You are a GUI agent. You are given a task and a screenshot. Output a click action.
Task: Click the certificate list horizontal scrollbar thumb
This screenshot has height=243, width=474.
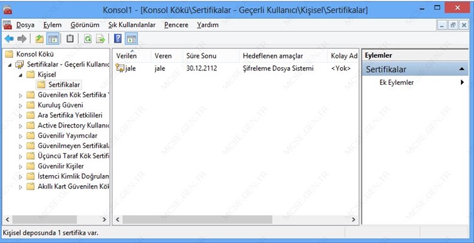197,220
